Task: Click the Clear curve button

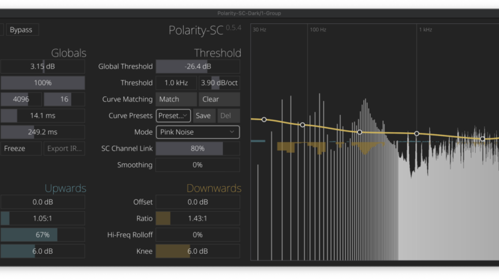Action: (x=220, y=99)
